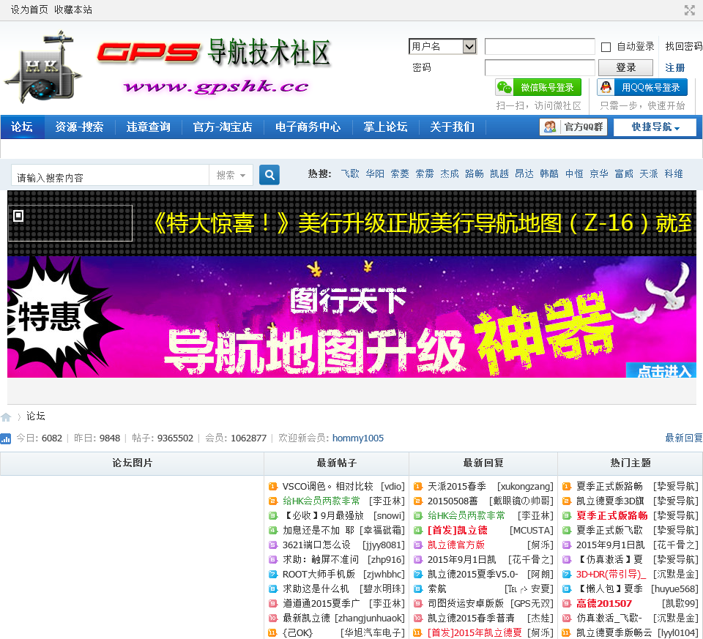Open post 给HK会员两款非常 in 最新帖子
This screenshot has width=703, height=639.
[321, 501]
